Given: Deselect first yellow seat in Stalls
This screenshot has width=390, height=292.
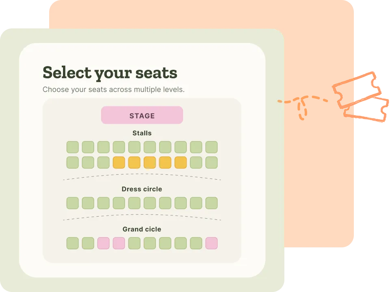Looking at the screenshot, I should (119, 162).
